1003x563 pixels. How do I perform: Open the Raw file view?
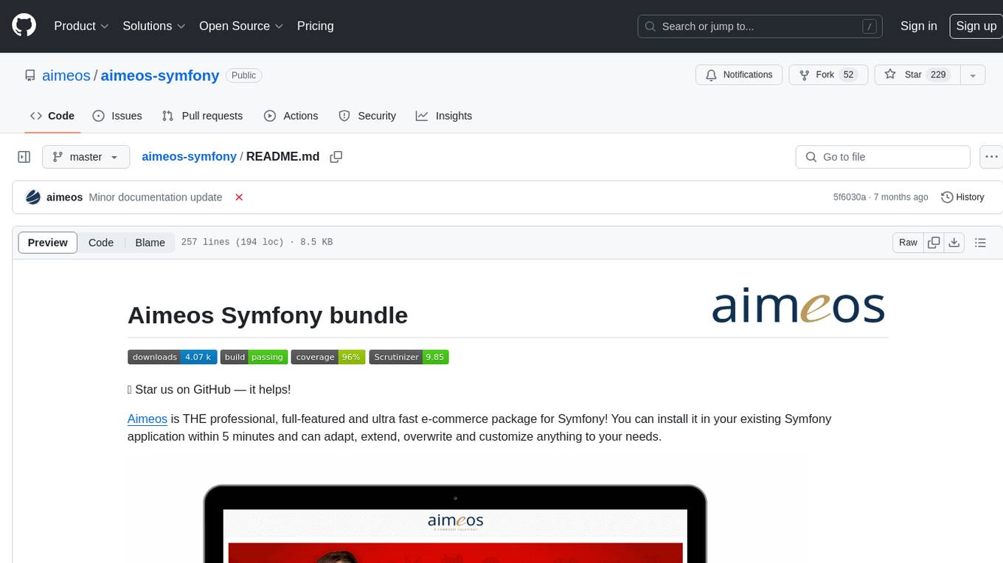tap(908, 242)
